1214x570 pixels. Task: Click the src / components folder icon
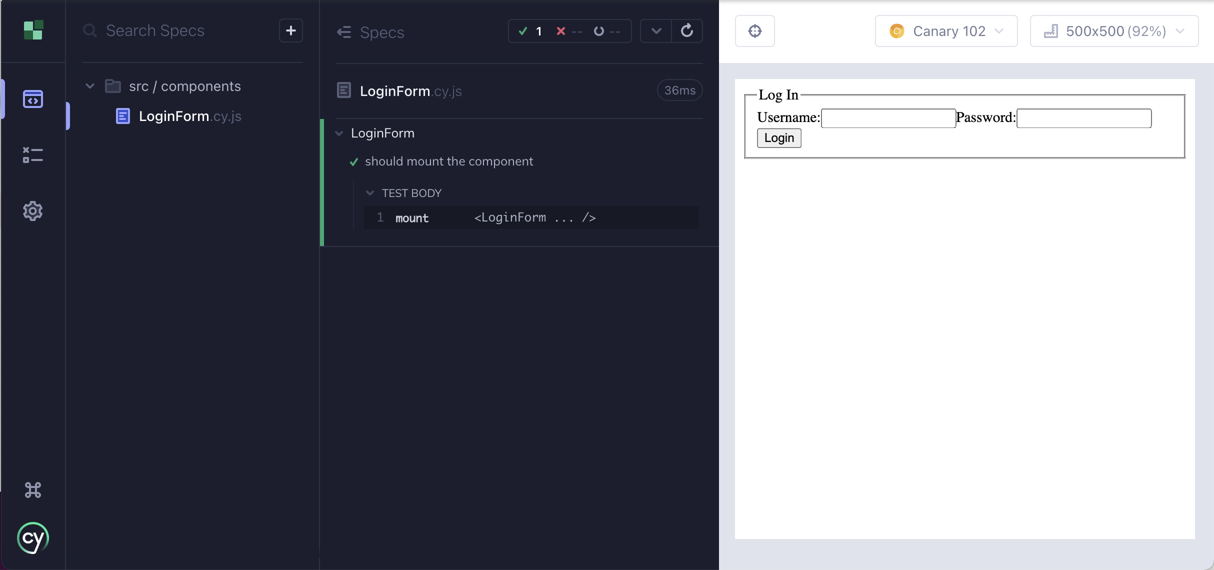coord(113,86)
